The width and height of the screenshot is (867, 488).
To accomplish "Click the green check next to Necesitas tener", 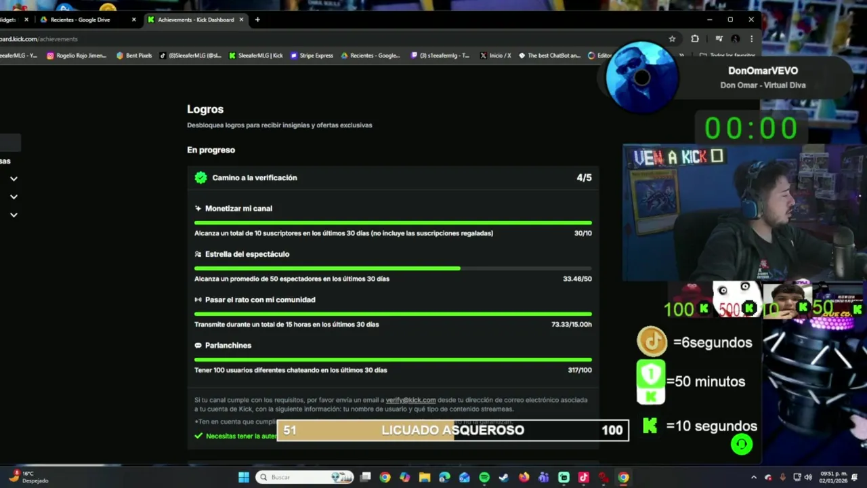I will tap(198, 436).
